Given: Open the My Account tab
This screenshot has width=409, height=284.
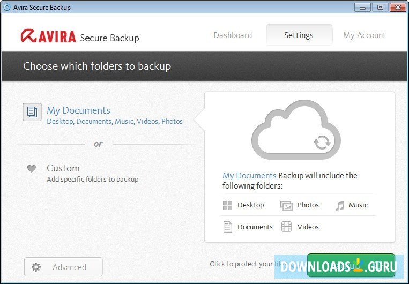Looking at the screenshot, I should coord(364,35).
